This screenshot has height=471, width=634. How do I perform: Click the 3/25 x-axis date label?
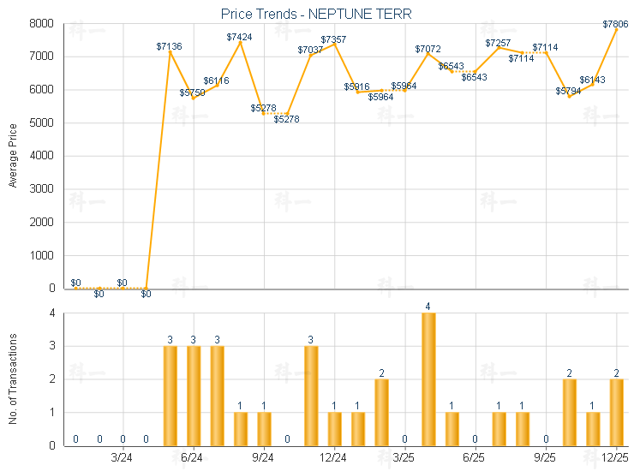[x=405, y=459]
